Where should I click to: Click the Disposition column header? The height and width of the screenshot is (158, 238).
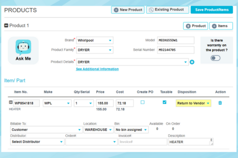tap(187, 92)
